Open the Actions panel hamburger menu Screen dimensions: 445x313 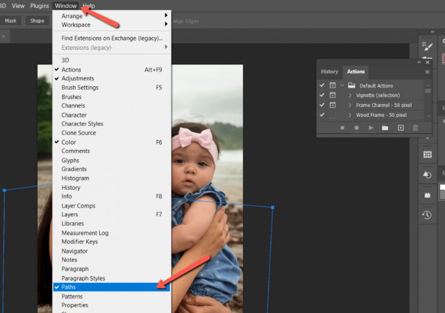click(428, 72)
